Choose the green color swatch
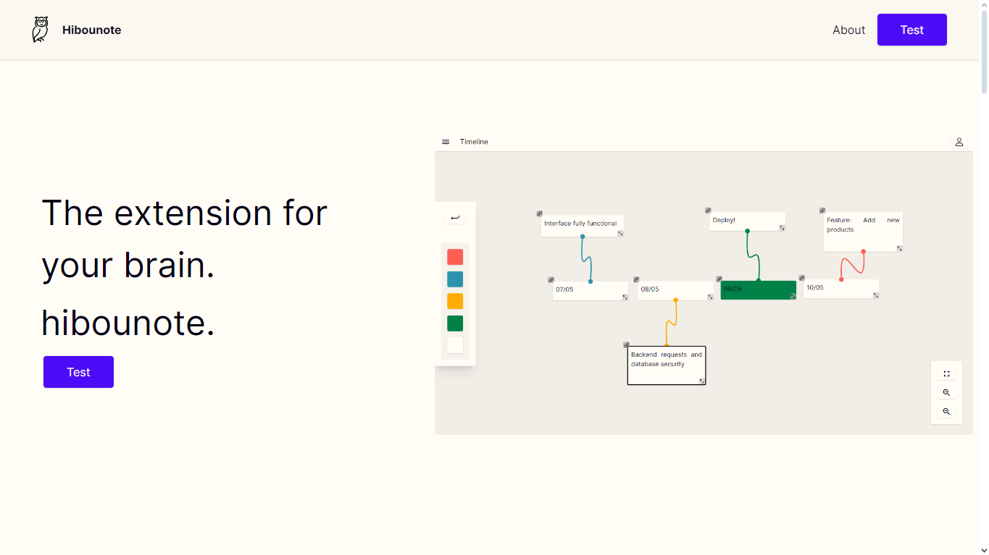Screen dimensions: 989x555 point(455,323)
